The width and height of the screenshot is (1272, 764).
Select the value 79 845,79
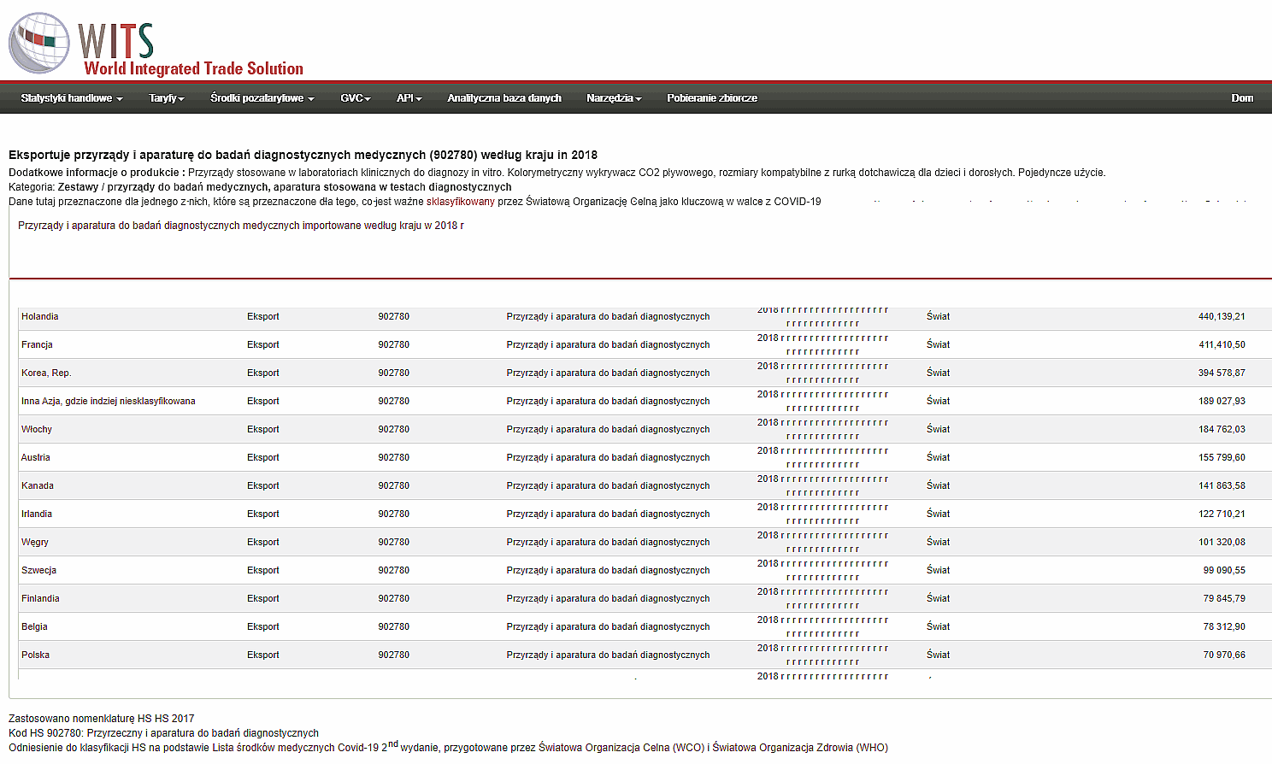tap(1224, 598)
